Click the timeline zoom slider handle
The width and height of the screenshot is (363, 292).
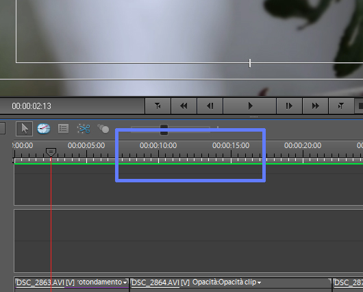point(164,130)
